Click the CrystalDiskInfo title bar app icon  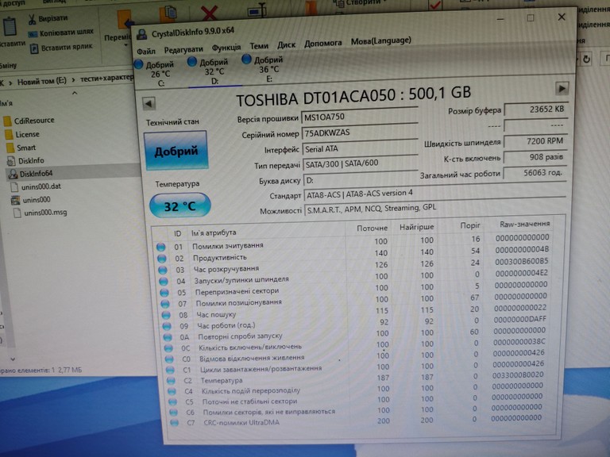click(142, 35)
